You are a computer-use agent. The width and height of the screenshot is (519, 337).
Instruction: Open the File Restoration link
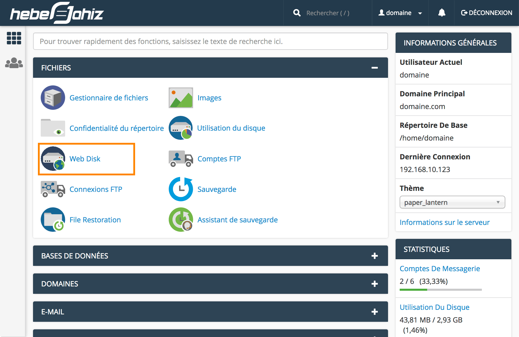click(x=95, y=220)
